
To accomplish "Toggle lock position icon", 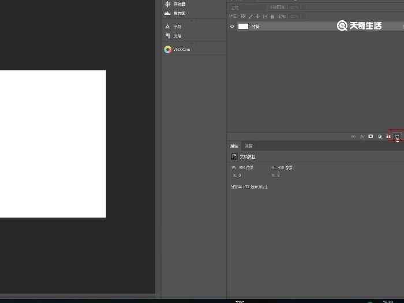I will click(257, 17).
